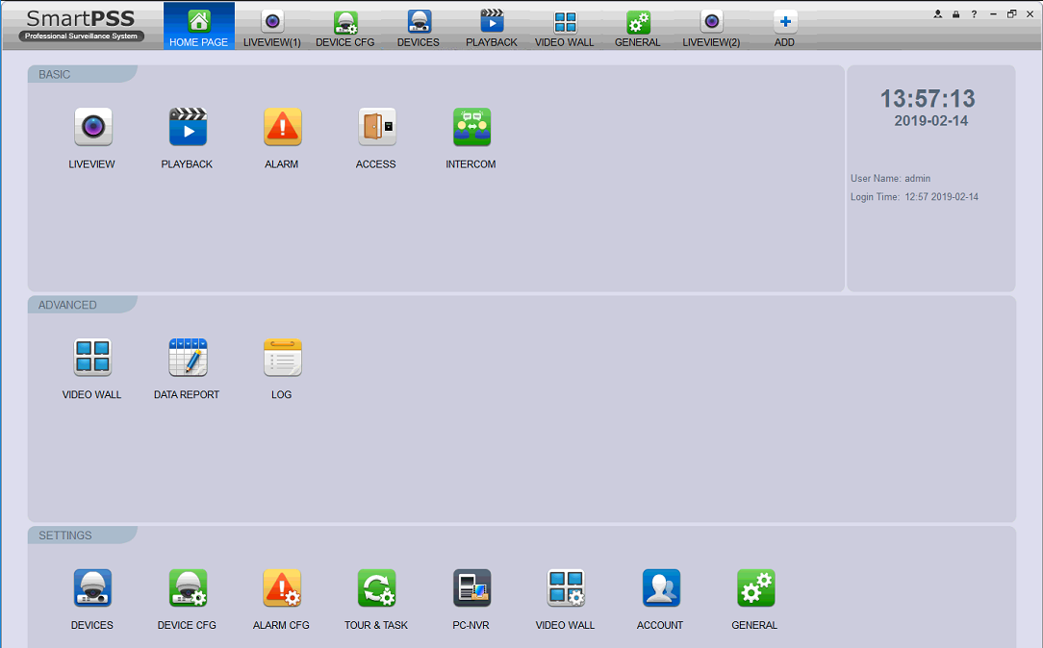Switch to the DEVICE CFG tab

[x=345, y=28]
